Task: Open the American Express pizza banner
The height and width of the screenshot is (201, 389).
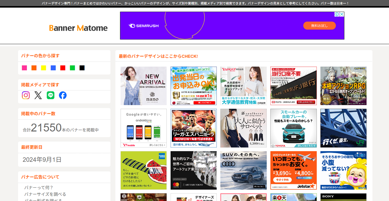Action: pos(144,171)
